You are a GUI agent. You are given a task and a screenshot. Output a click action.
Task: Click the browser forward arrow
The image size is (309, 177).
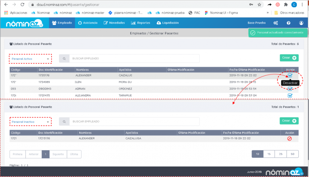point(14,5)
